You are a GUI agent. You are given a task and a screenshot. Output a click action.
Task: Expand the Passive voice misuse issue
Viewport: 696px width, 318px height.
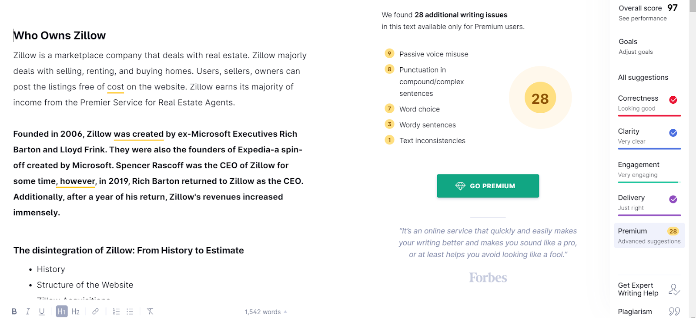tap(433, 54)
